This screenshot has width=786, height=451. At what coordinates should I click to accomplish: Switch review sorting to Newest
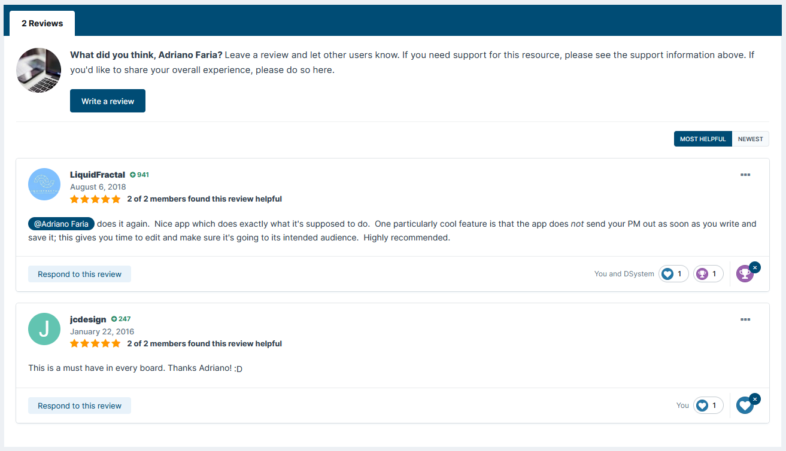[750, 139]
